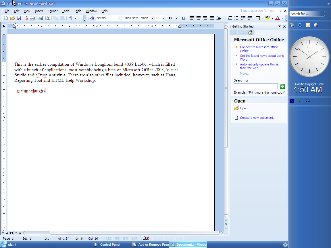The height and width of the screenshot is (248, 331).
Task: Switch to Outline view button
Action: (16, 233)
